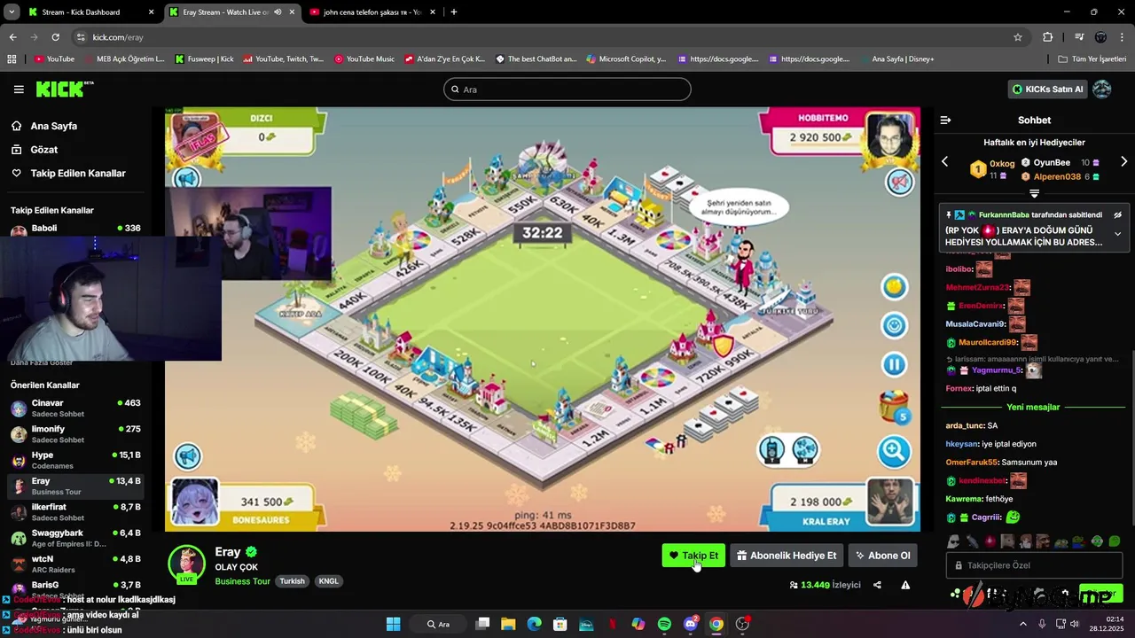Open browser extensions puzzle icon
The image size is (1135, 638).
[1048, 37]
